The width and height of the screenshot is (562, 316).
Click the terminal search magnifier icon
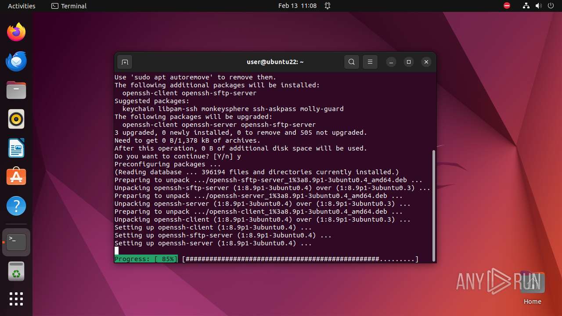(x=352, y=62)
